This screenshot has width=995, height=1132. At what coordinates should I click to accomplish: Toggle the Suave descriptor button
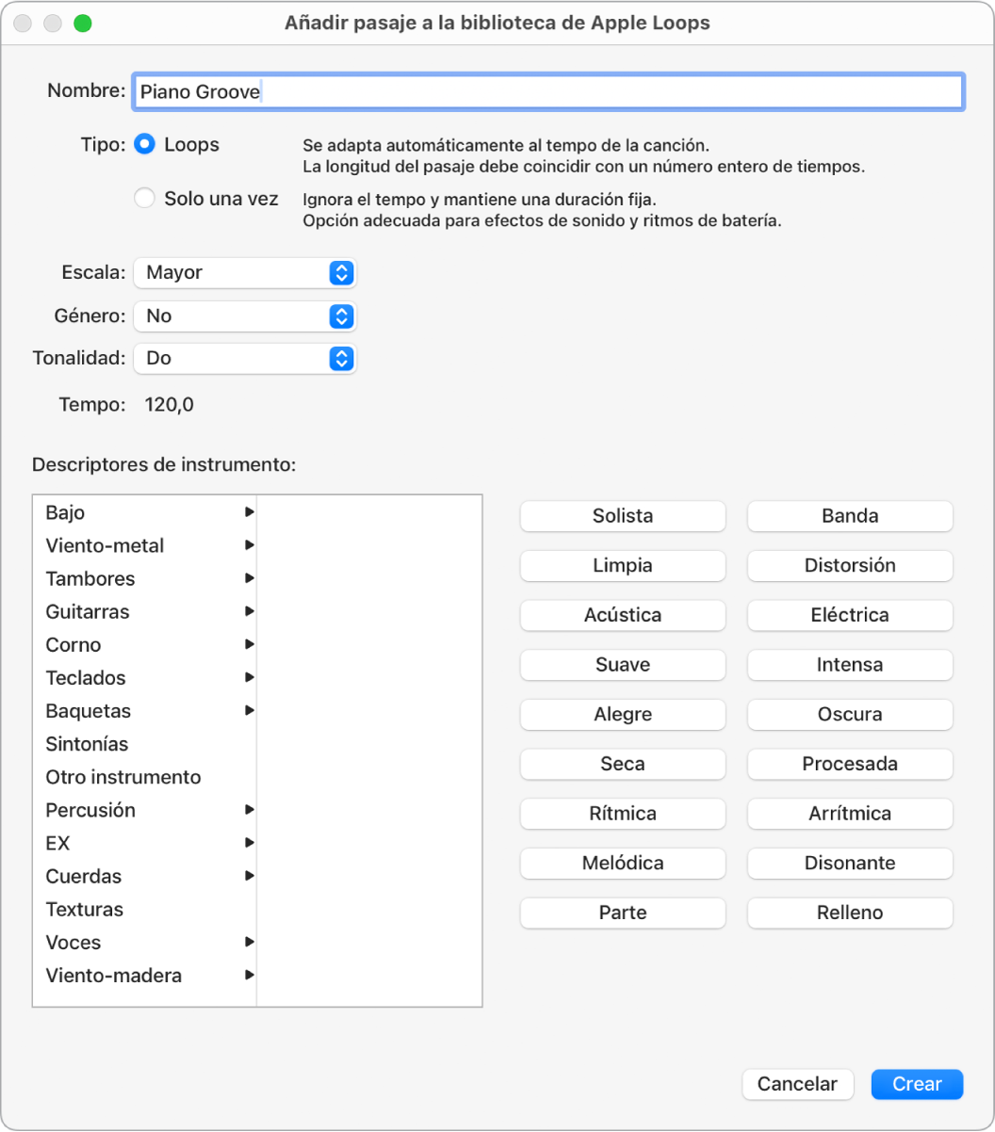(623, 665)
